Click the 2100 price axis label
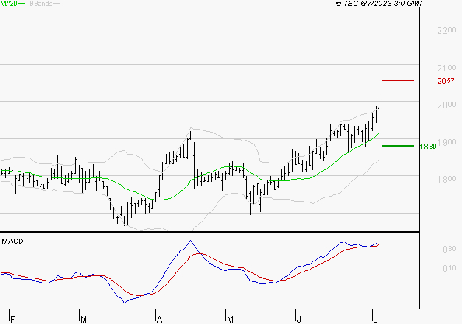Screen dimensions: 462x324 point(447,68)
